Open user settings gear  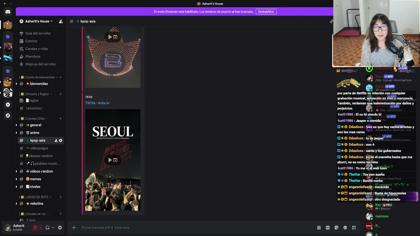[x=60, y=227]
